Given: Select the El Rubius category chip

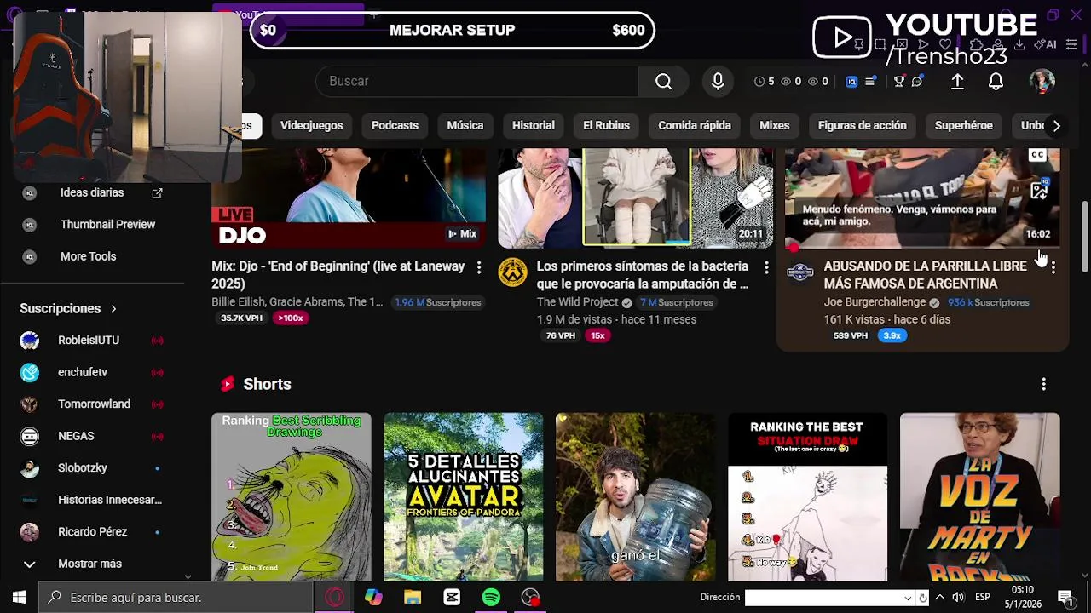Looking at the screenshot, I should tap(606, 125).
